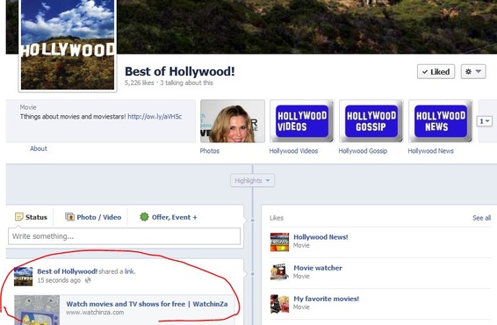Click the Hollywood Videos text label
497x325 pixels.
tap(293, 151)
